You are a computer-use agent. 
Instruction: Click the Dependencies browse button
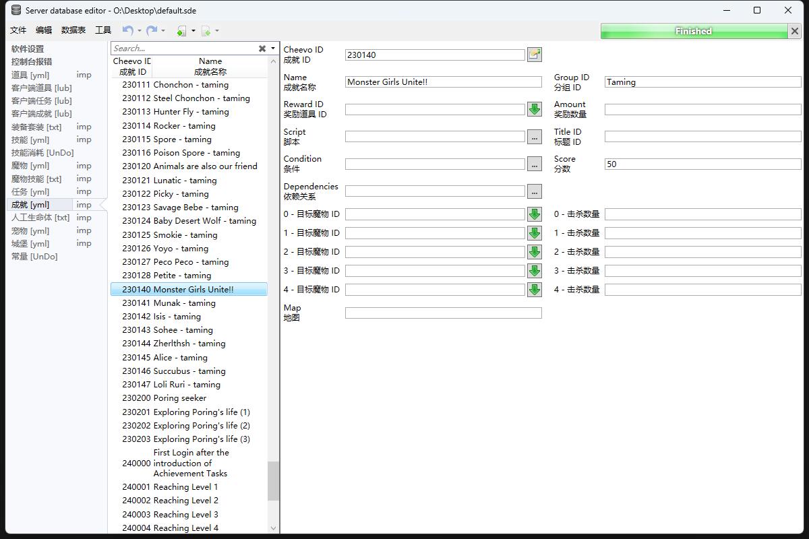[x=535, y=192]
